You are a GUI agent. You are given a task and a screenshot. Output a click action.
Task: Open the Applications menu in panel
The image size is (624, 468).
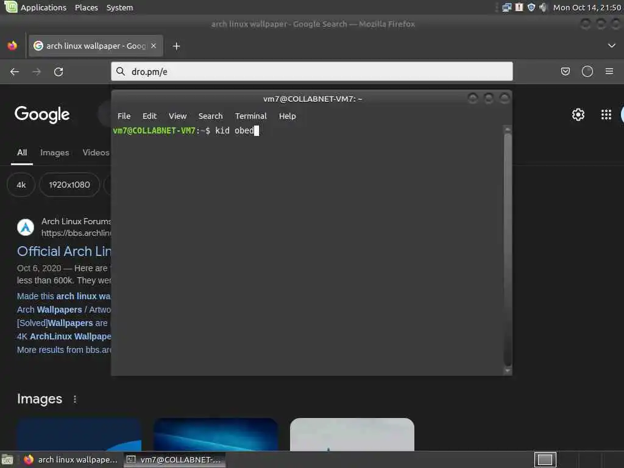coord(43,7)
